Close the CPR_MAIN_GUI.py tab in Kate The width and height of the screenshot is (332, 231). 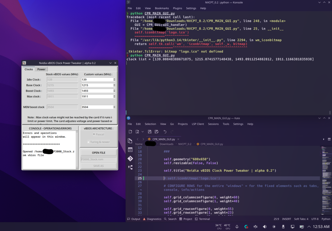(x=178, y=139)
